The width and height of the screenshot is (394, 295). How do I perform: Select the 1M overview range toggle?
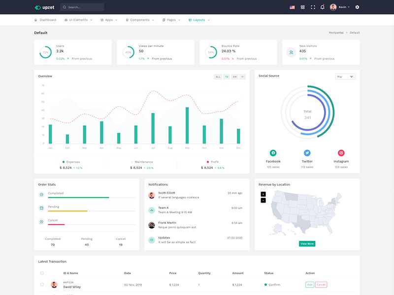tap(227, 77)
